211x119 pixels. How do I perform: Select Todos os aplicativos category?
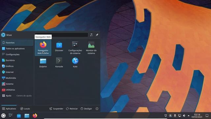[x=17, y=49]
